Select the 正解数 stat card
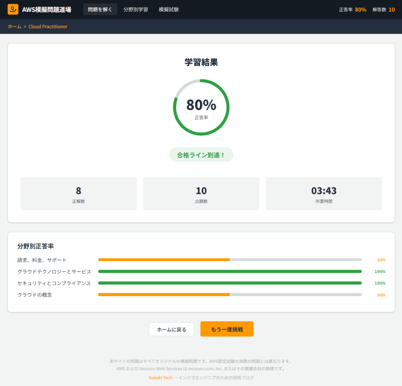Image resolution: width=402 pixels, height=386 pixels. 79,194
